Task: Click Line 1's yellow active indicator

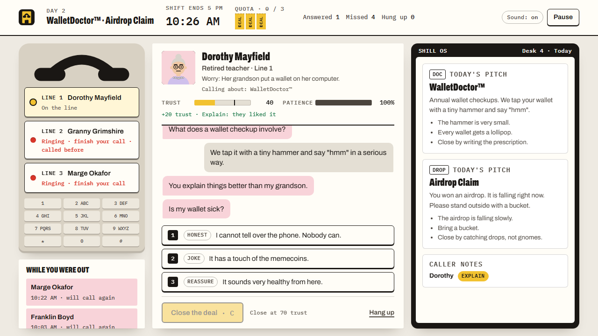Action: (x=33, y=102)
